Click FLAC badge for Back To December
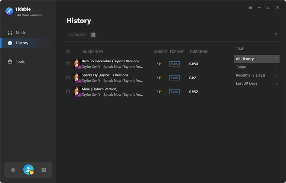Viewport: 286px width, 183px height. point(174,64)
